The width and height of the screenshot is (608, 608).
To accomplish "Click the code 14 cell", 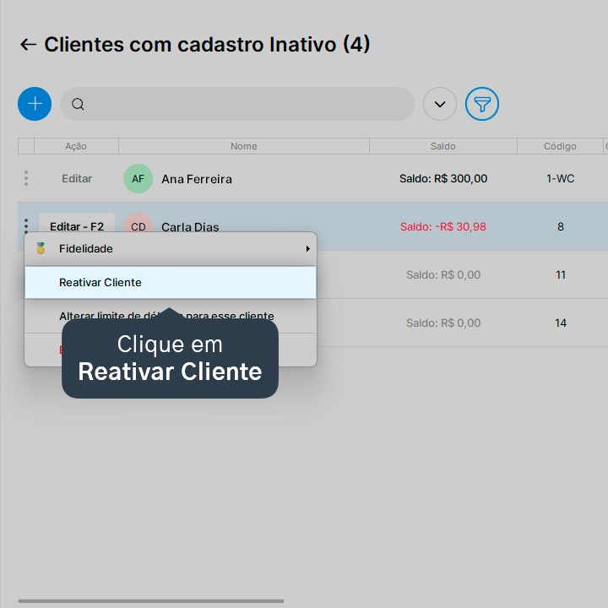I will tap(561, 323).
